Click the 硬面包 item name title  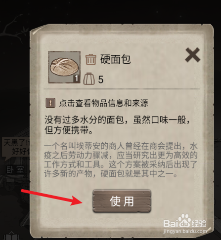(115, 59)
